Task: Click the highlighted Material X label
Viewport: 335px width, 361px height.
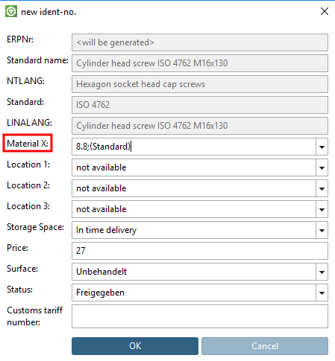Action: click(28, 144)
